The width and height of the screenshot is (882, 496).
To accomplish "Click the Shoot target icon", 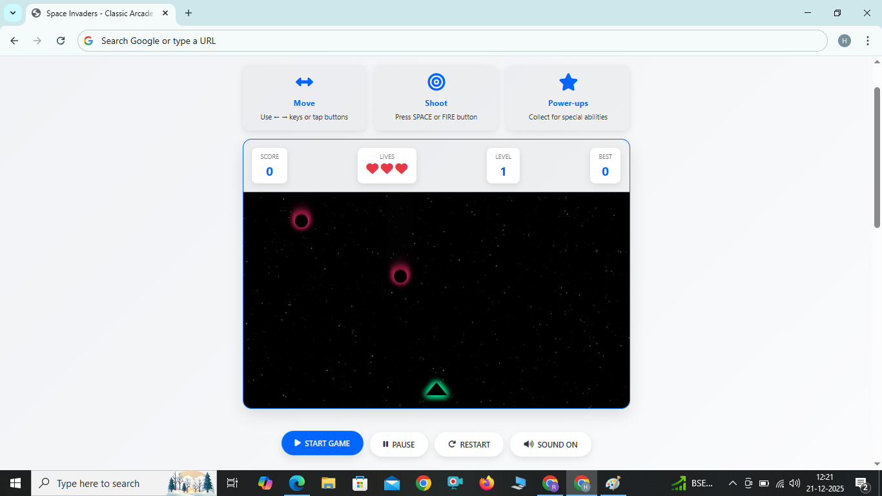I will point(436,81).
